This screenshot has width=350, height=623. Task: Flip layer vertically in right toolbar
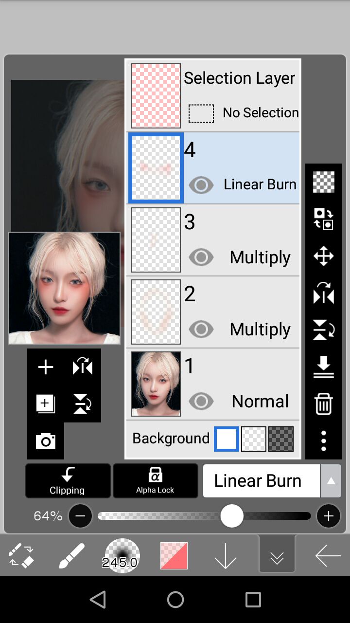324,330
